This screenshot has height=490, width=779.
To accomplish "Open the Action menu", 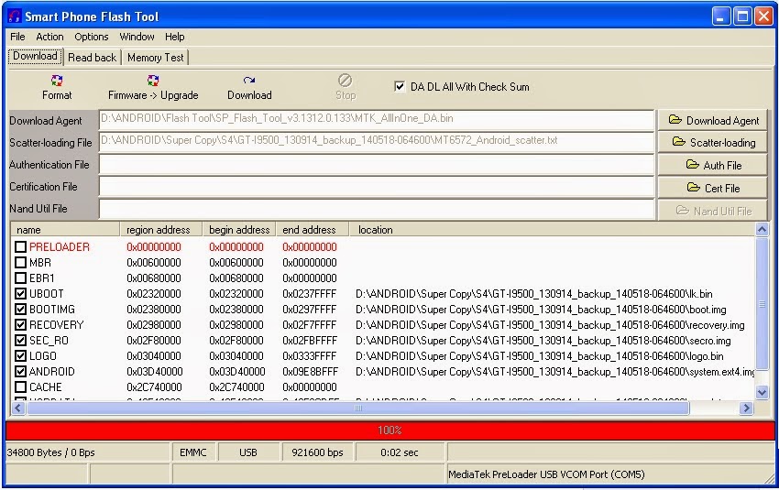I will 49,37.
